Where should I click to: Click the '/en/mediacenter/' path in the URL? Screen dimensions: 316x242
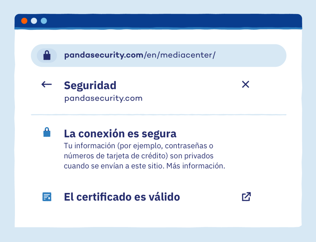point(180,55)
